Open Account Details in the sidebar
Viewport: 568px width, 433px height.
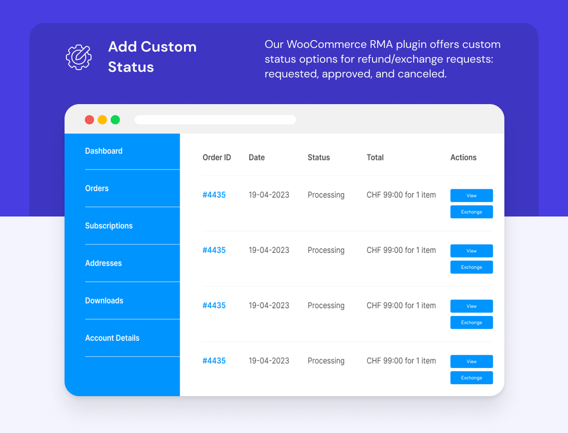coord(112,338)
